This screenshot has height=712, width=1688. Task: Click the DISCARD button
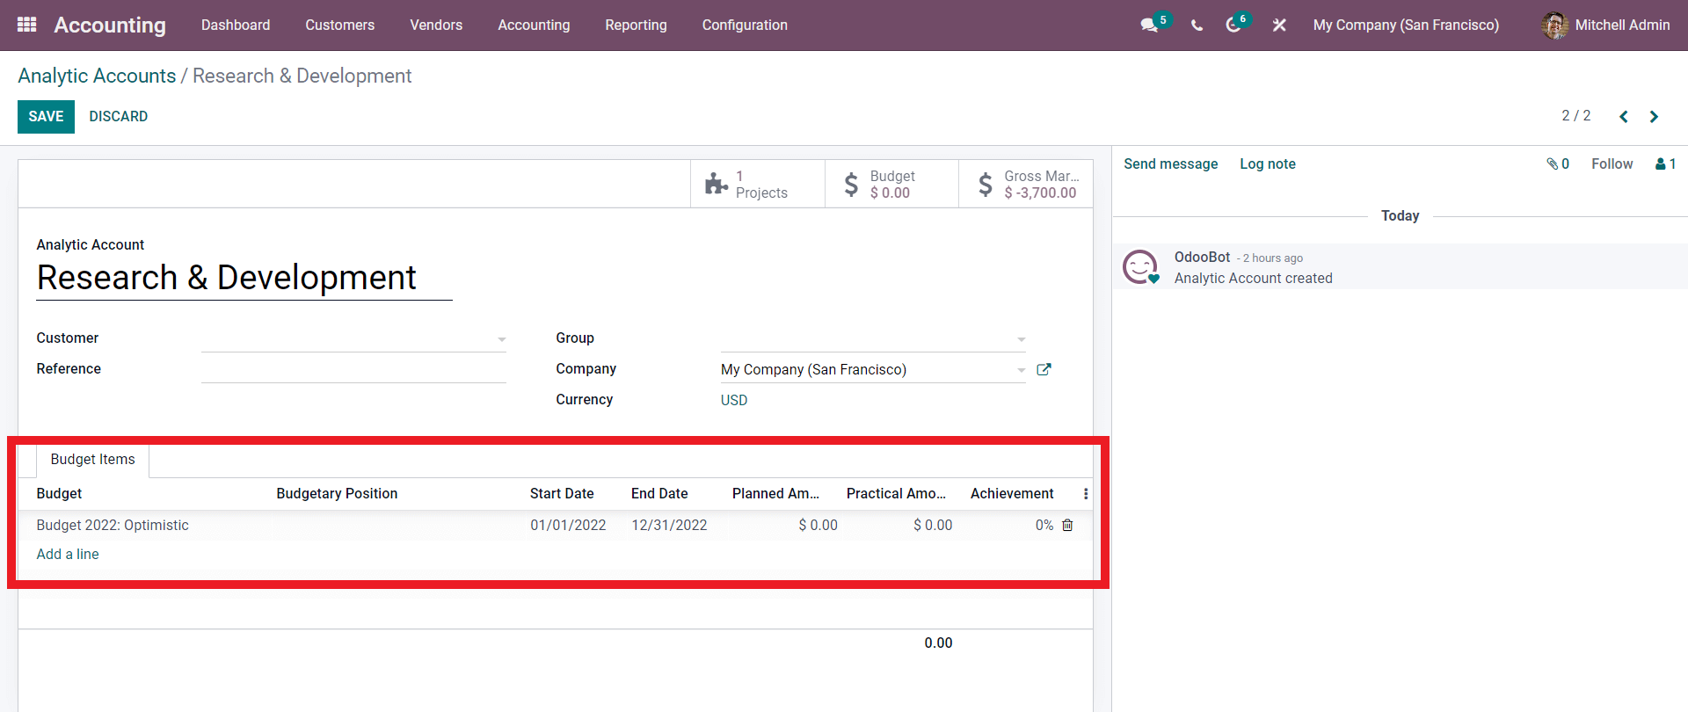click(118, 116)
